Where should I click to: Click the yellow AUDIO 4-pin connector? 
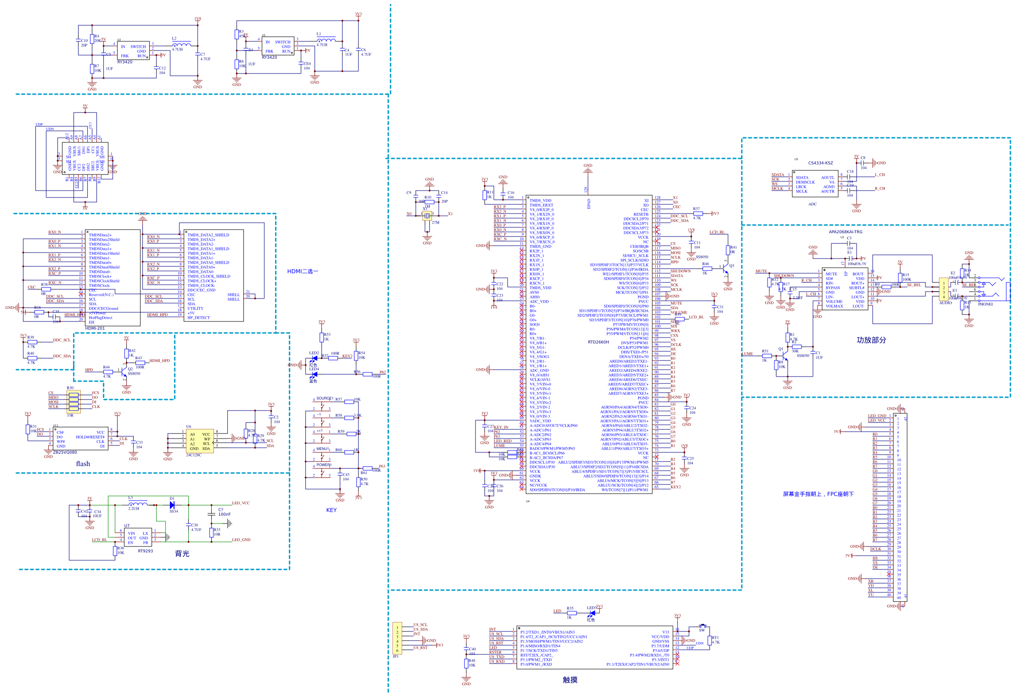(x=944, y=289)
